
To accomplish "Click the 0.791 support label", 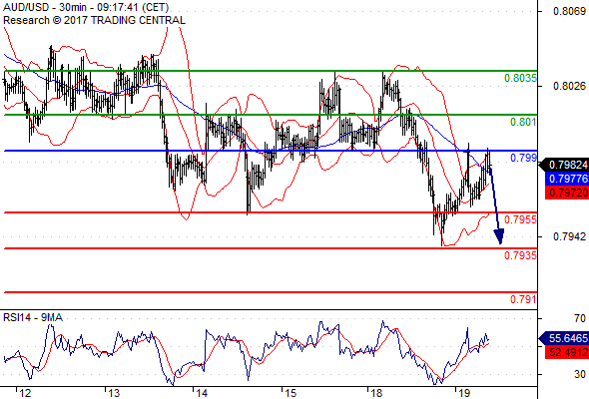I will click(x=523, y=299).
